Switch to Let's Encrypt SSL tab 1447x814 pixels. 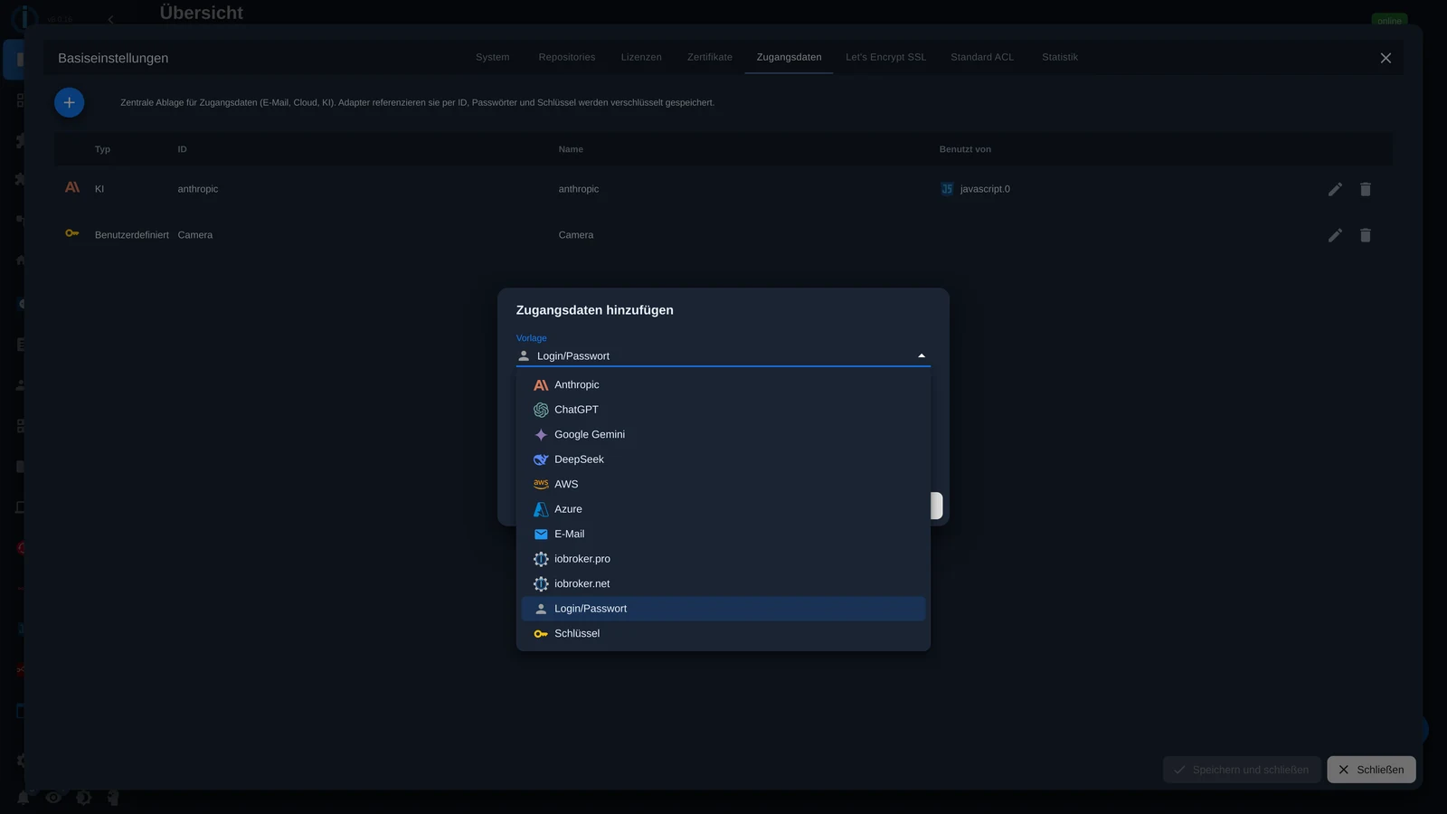tap(886, 57)
